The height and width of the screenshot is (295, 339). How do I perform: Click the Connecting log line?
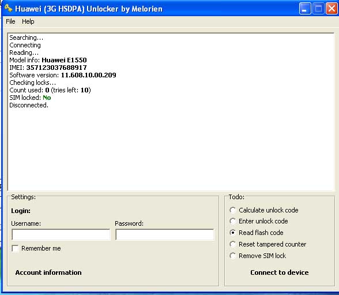click(x=25, y=45)
